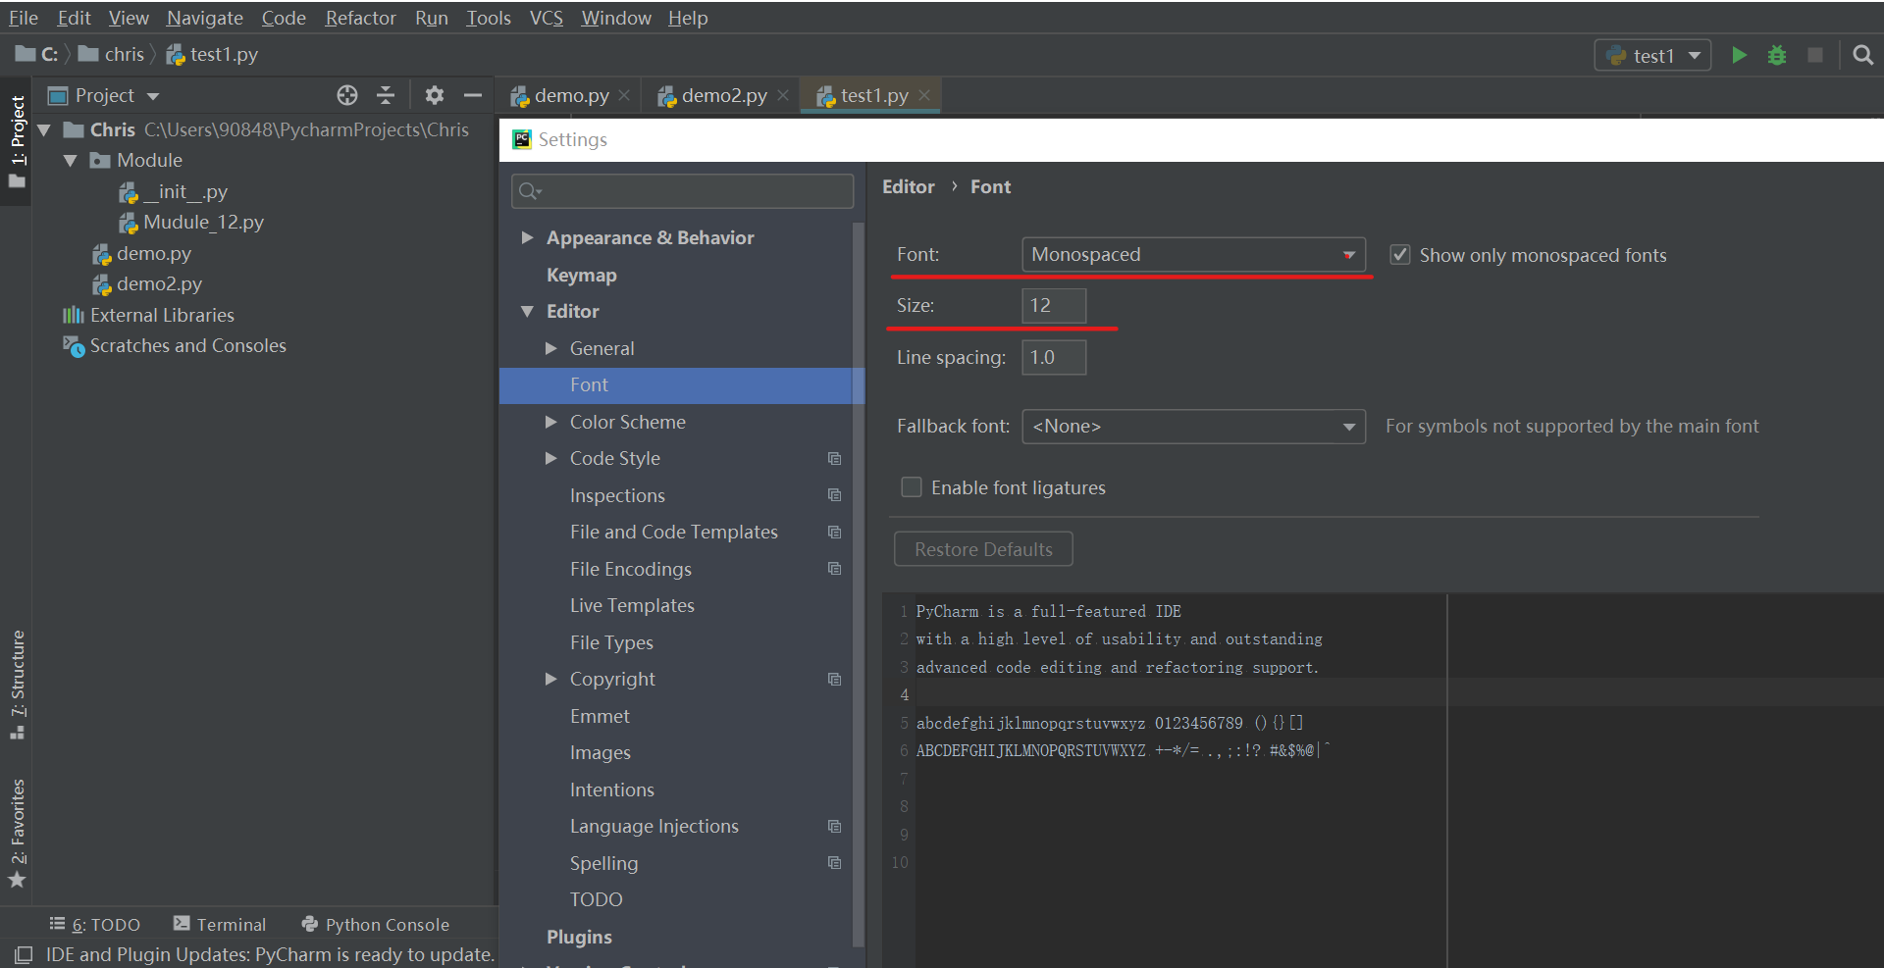Click the copy icon beside Inspections

point(834,495)
